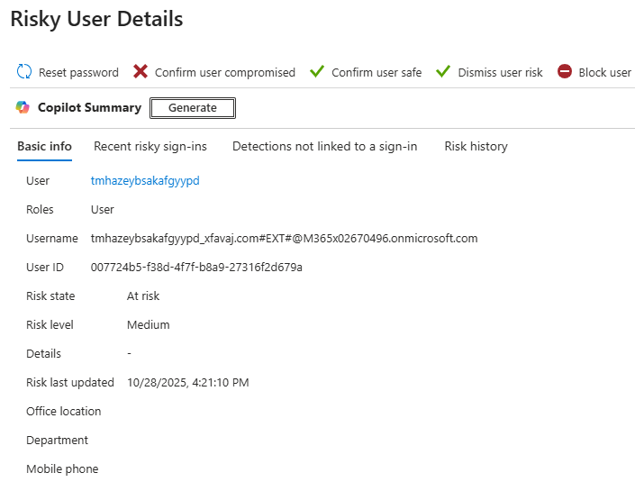Click the green checkmark beside Dismiss user risk
635x491 pixels.
[x=443, y=72]
